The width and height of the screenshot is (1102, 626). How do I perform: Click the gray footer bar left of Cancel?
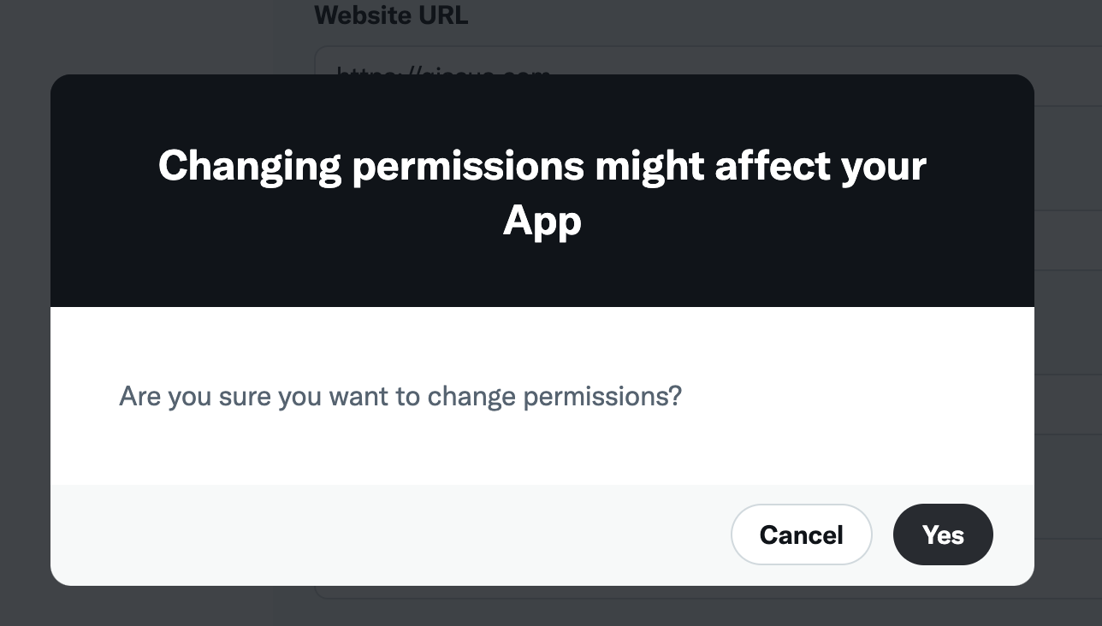[385, 534]
